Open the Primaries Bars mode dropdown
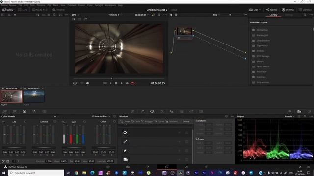314x176 pixels. tap(101, 116)
